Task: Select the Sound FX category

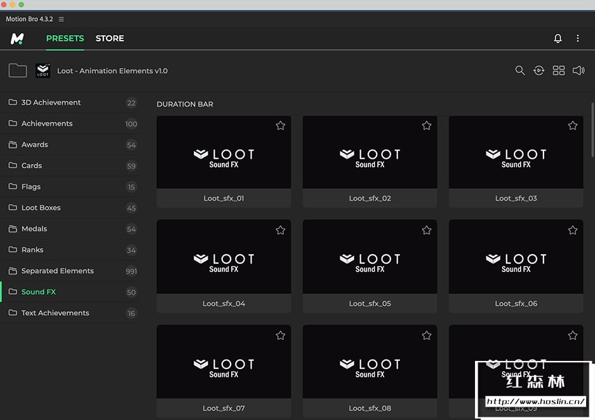Action: (70, 292)
